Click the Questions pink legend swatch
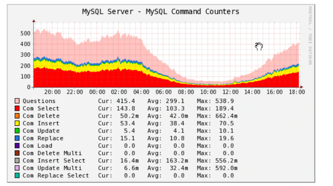 (17, 101)
